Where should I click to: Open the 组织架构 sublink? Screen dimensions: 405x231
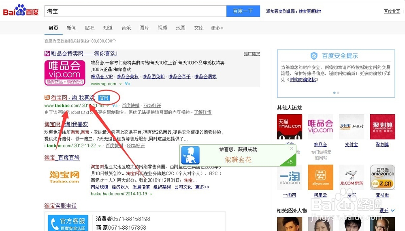point(162,187)
